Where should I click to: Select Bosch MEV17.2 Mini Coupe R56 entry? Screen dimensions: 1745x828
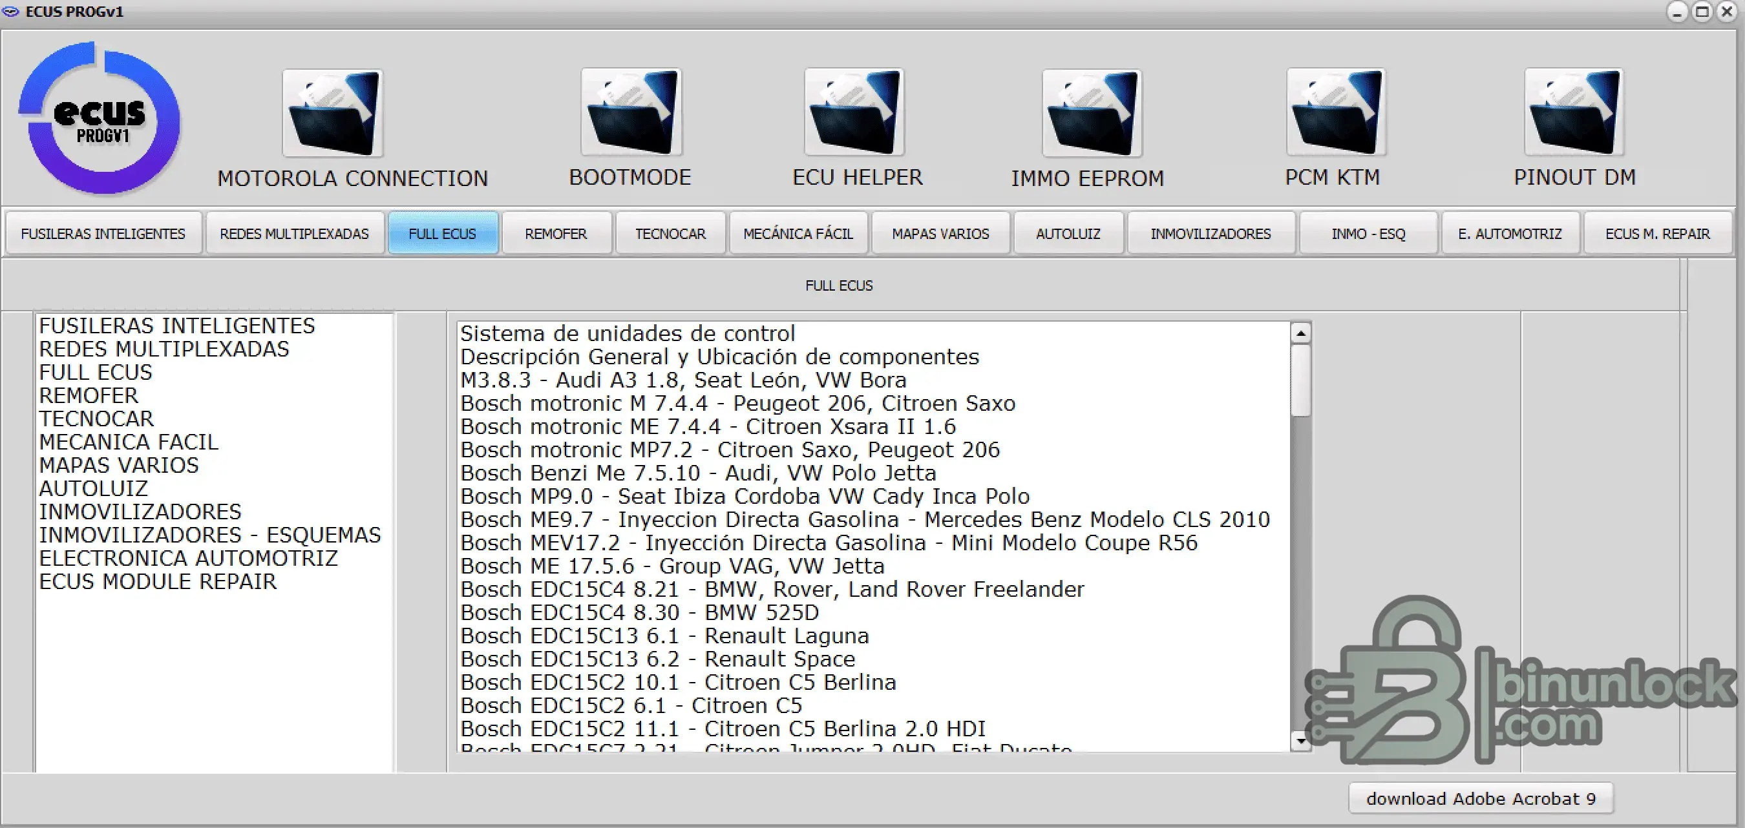[829, 543]
